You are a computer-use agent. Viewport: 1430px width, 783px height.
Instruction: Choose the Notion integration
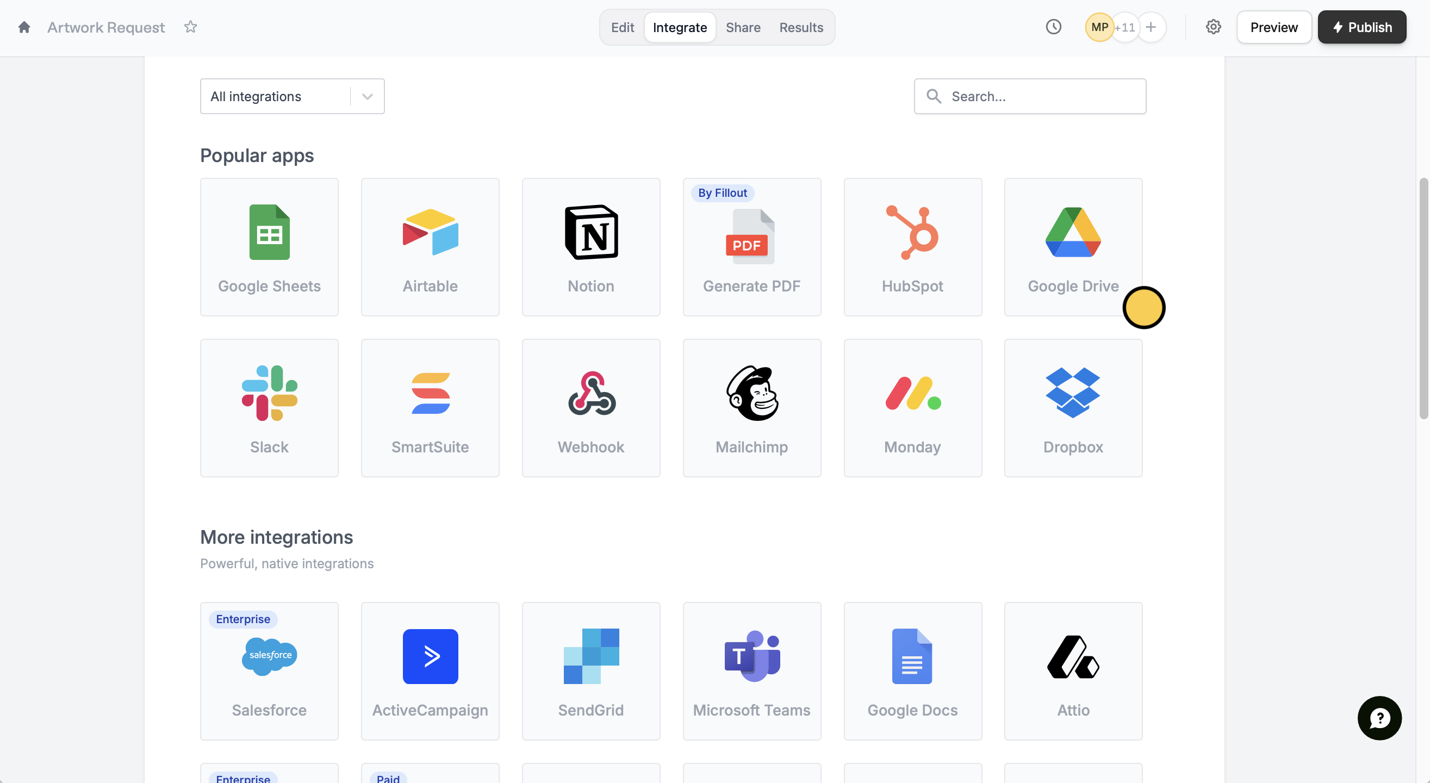coord(590,246)
